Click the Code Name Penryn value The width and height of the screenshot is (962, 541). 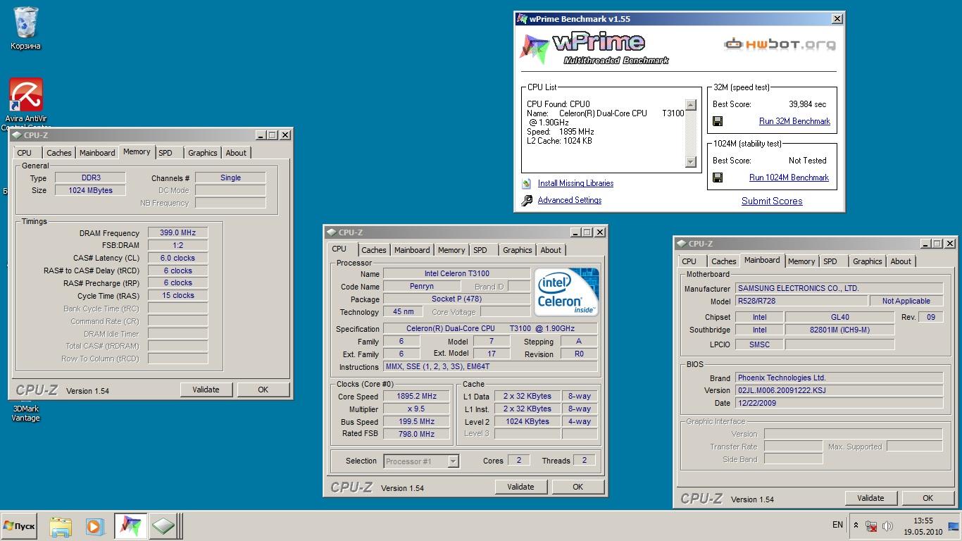click(422, 287)
